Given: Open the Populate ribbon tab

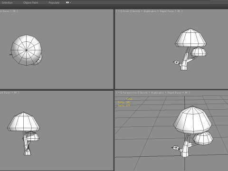Looking at the screenshot, I should coord(54,3).
